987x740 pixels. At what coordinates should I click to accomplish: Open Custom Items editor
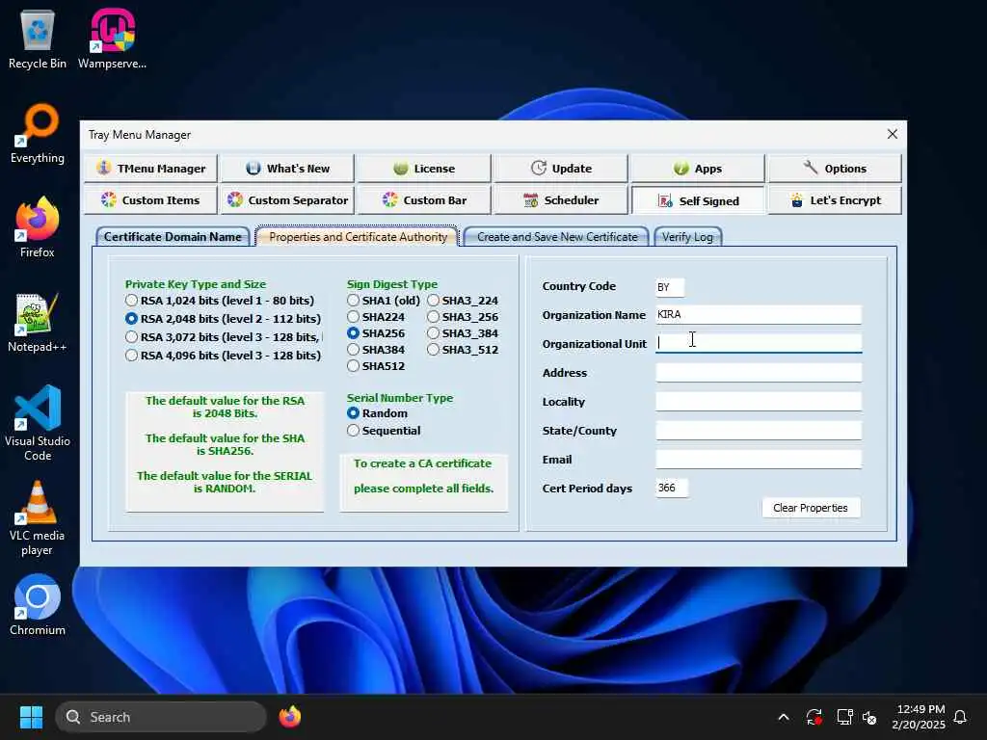150,200
